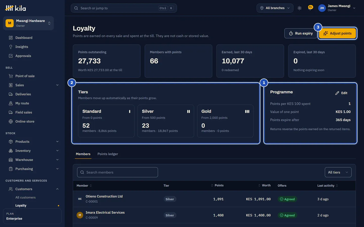Screen dimensions: 364x227
Task: Click the Search members field
Action: (118, 172)
